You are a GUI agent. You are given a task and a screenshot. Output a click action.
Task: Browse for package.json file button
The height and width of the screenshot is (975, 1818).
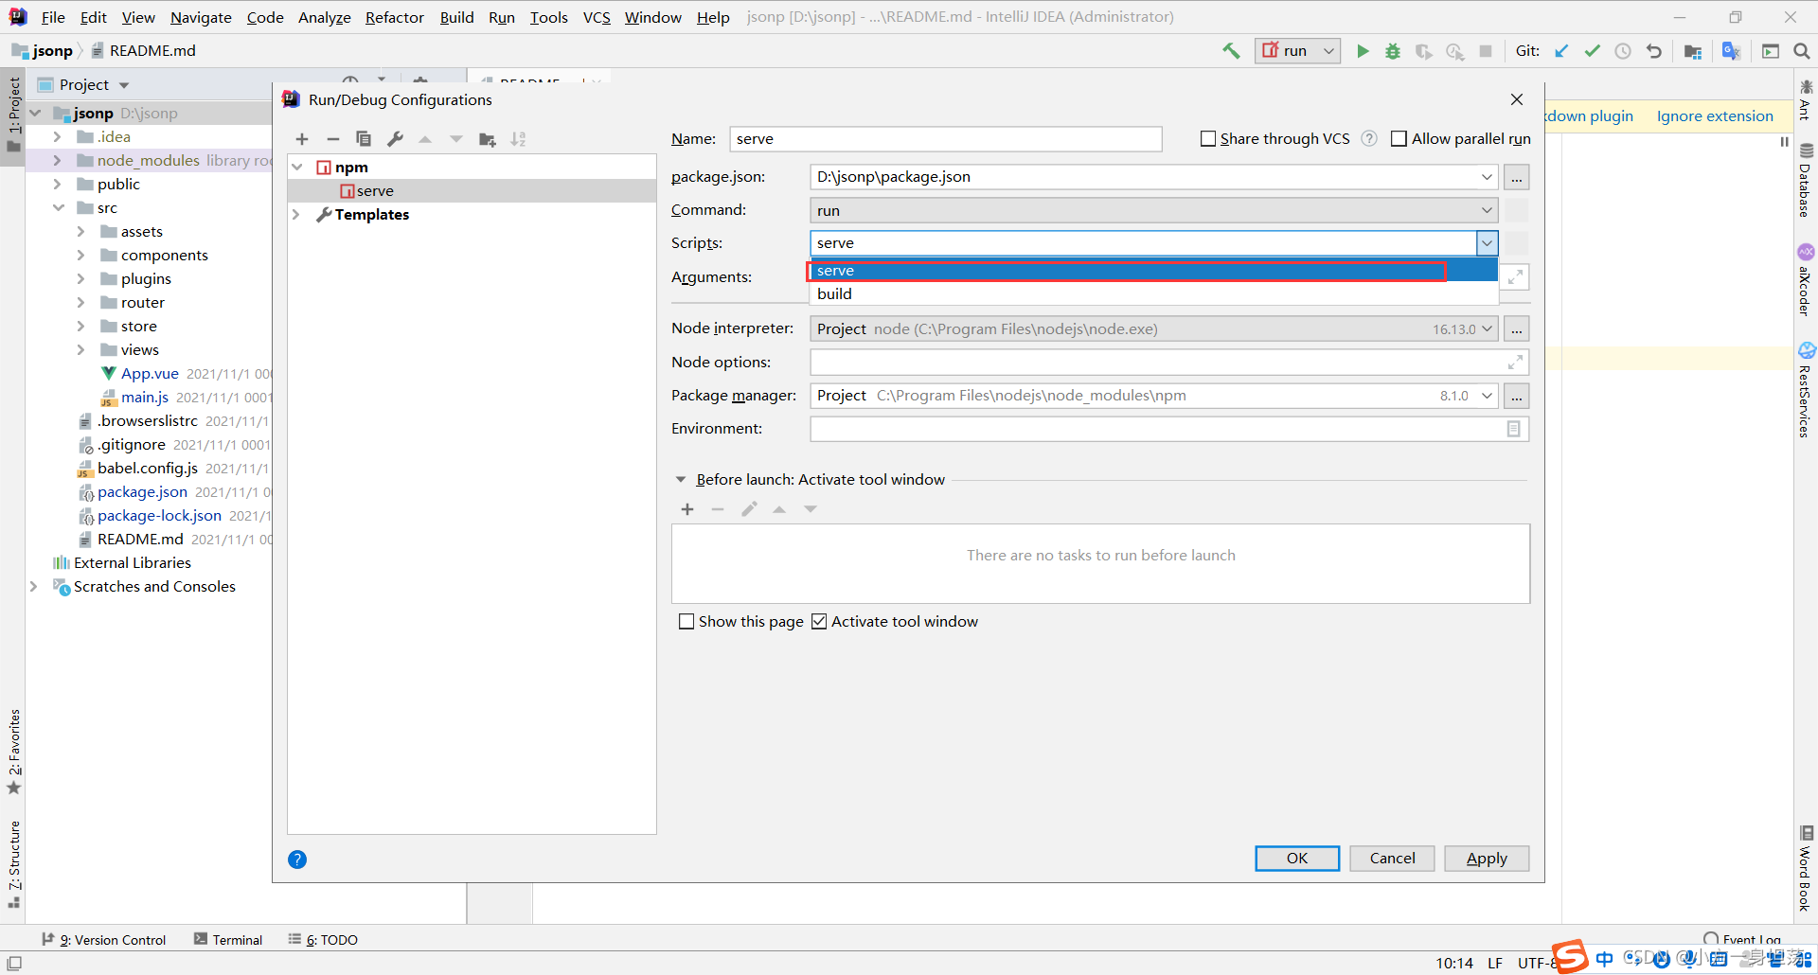coord(1517,177)
